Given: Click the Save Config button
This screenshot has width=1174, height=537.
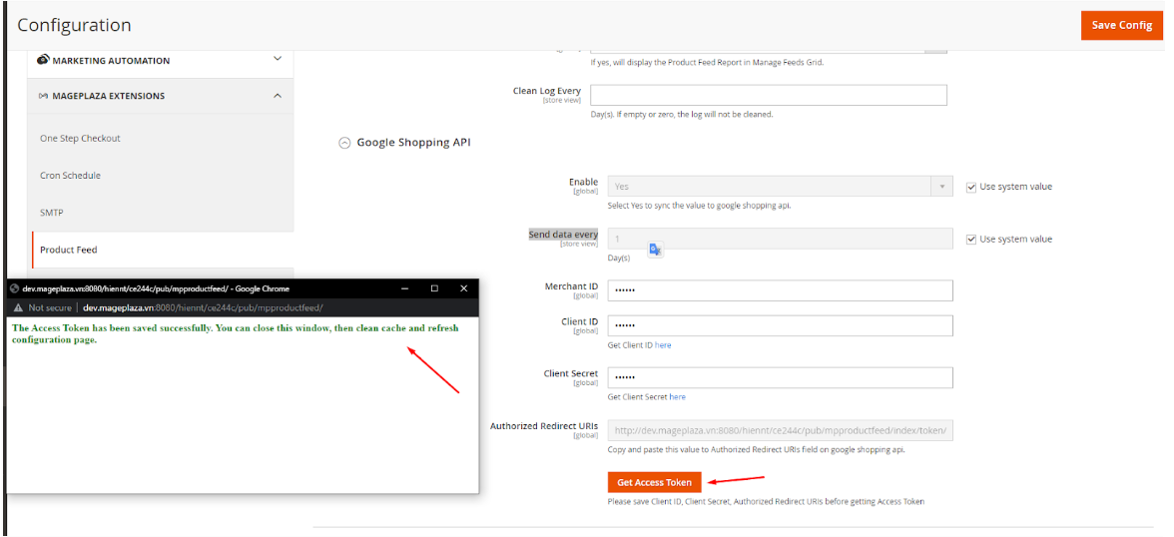Looking at the screenshot, I should [1121, 25].
